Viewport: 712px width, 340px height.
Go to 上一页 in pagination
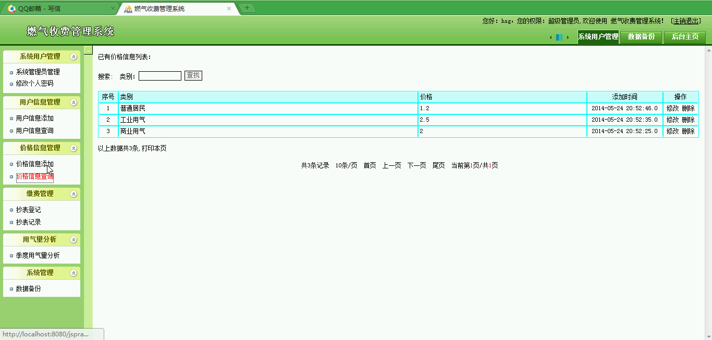coord(391,166)
